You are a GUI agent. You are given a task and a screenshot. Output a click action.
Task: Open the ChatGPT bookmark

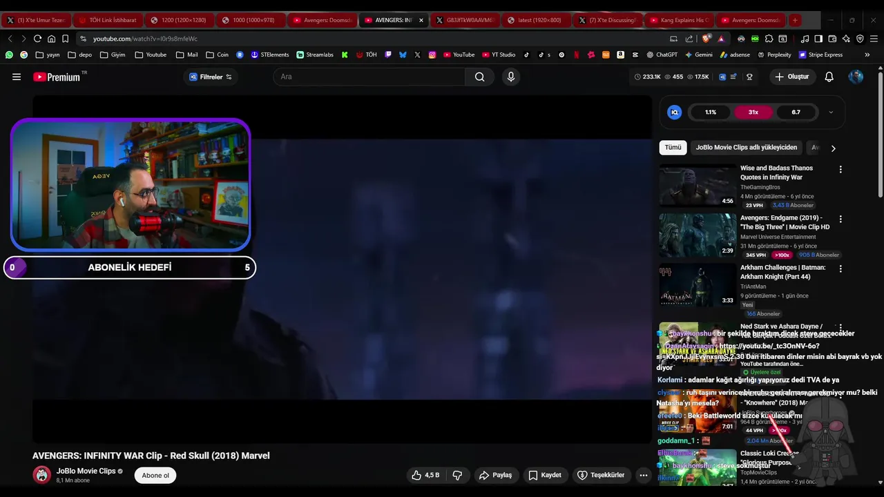pyautogui.click(x=662, y=55)
